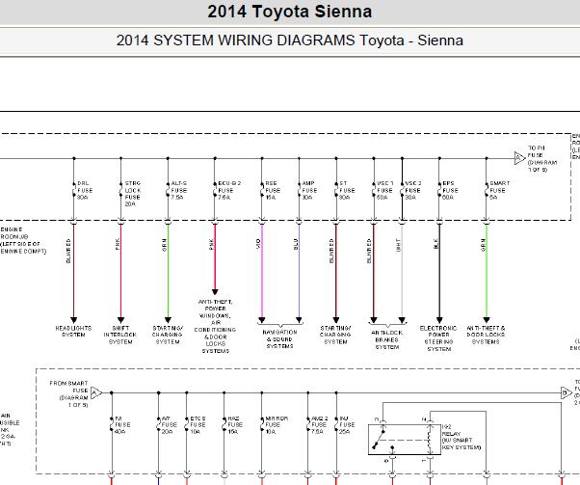Click the blue wire under AMP fuse
The image size is (580, 485).
tap(299, 270)
